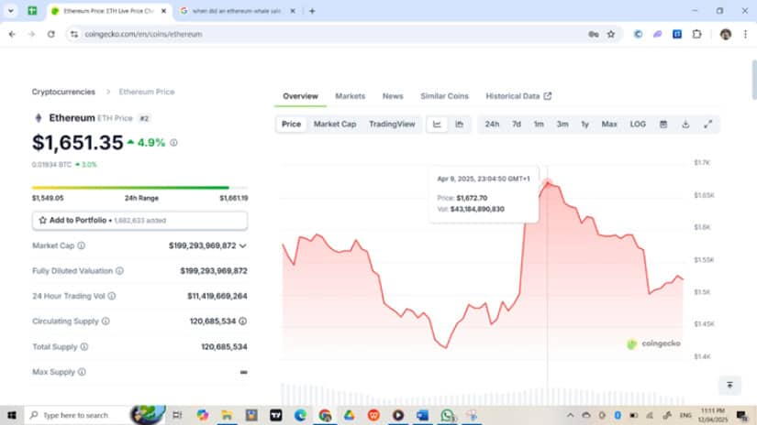The width and height of the screenshot is (757, 425).
Task: Go back to the previous page
Action: click(12, 34)
